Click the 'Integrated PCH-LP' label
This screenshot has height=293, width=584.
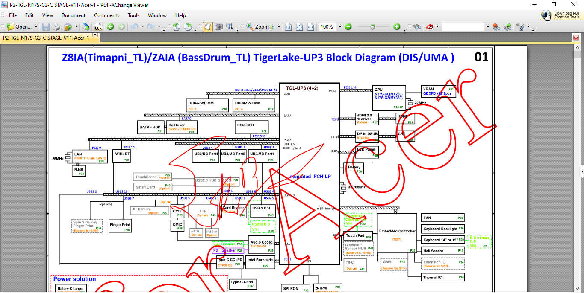click(x=309, y=177)
